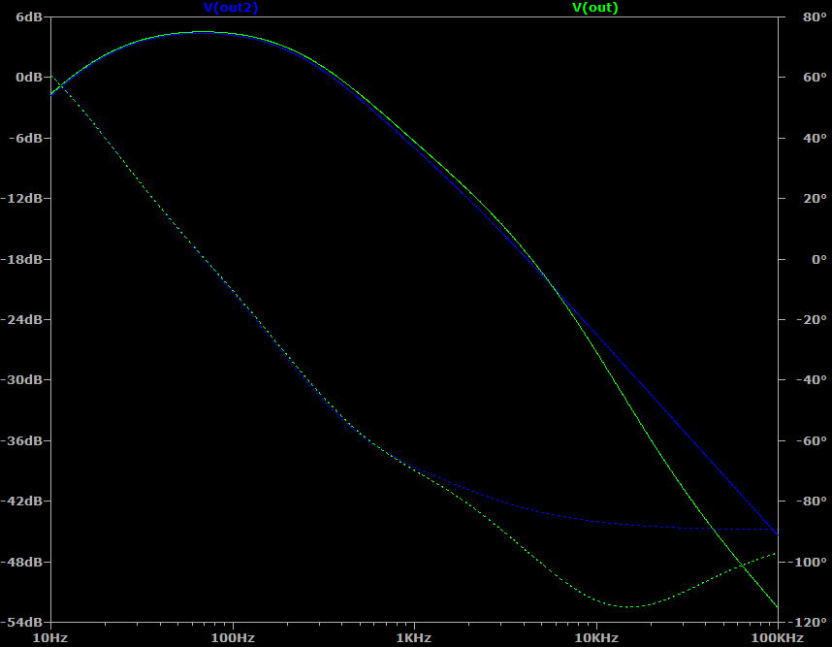Click the -24dB magnitude axis label

25,319
